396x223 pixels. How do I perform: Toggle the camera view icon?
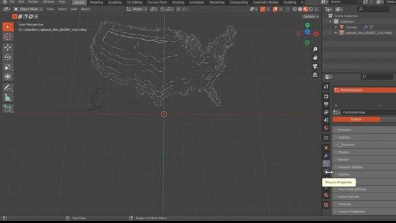point(315,66)
